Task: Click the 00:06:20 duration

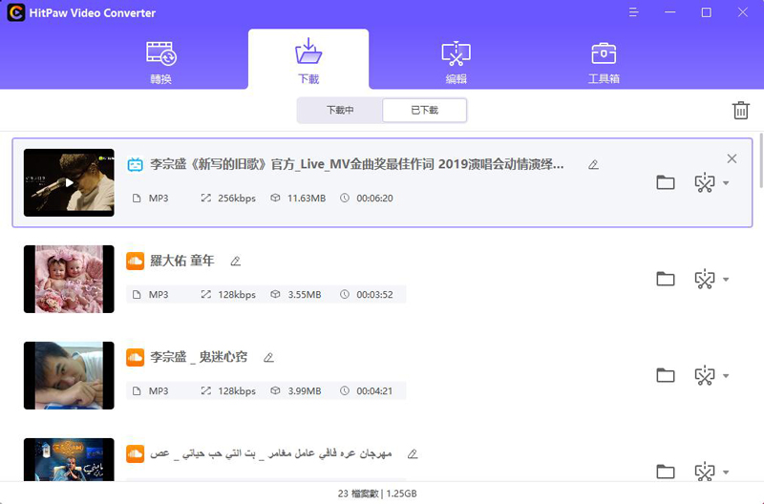Action: click(x=374, y=199)
